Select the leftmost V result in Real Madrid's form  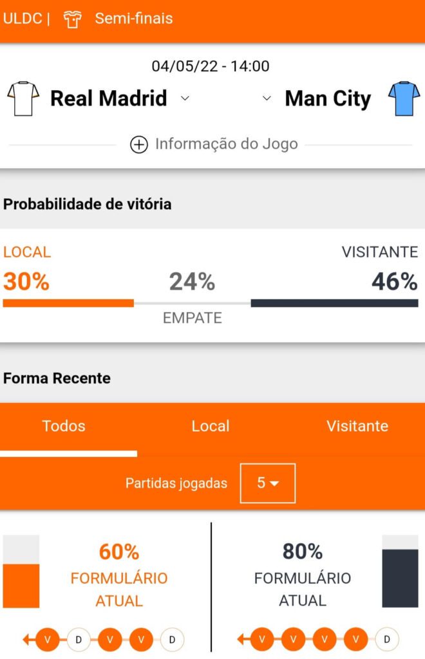(x=47, y=639)
